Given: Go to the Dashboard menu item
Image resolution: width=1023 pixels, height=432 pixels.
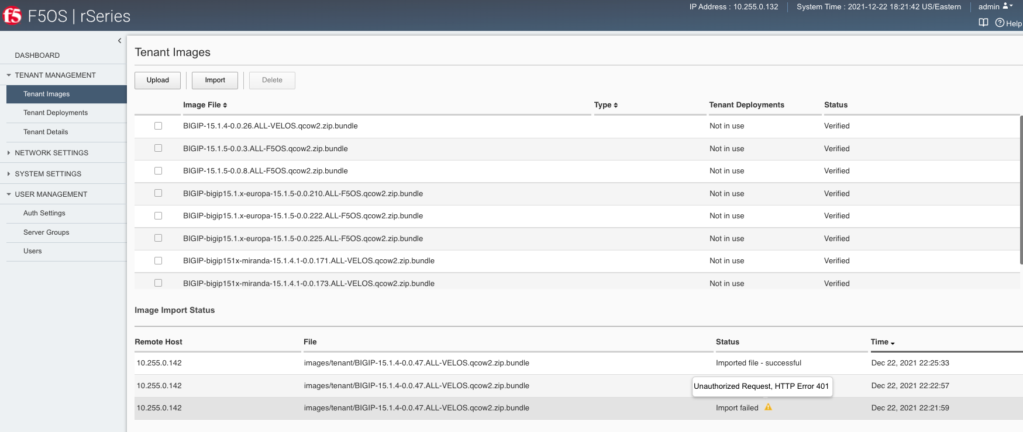Looking at the screenshot, I should click(37, 55).
